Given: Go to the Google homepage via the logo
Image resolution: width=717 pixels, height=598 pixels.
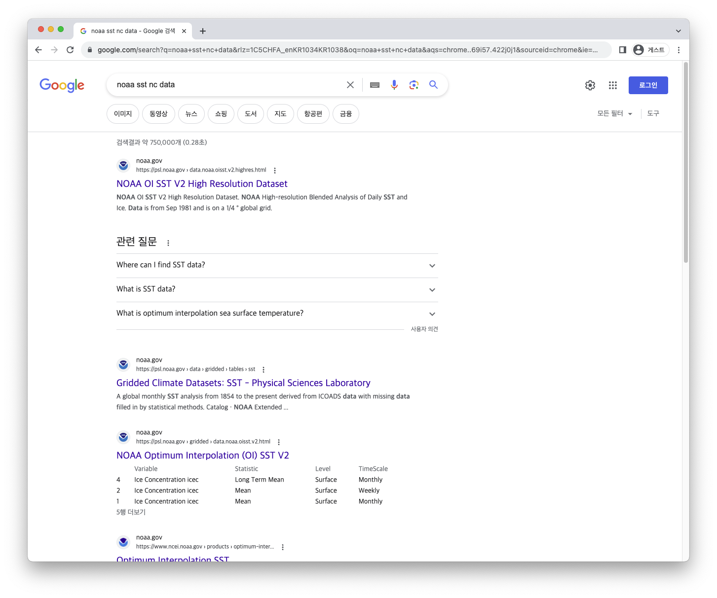Looking at the screenshot, I should pyautogui.click(x=62, y=85).
